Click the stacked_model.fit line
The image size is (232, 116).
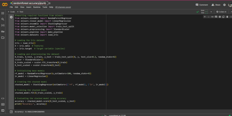tap(39, 93)
